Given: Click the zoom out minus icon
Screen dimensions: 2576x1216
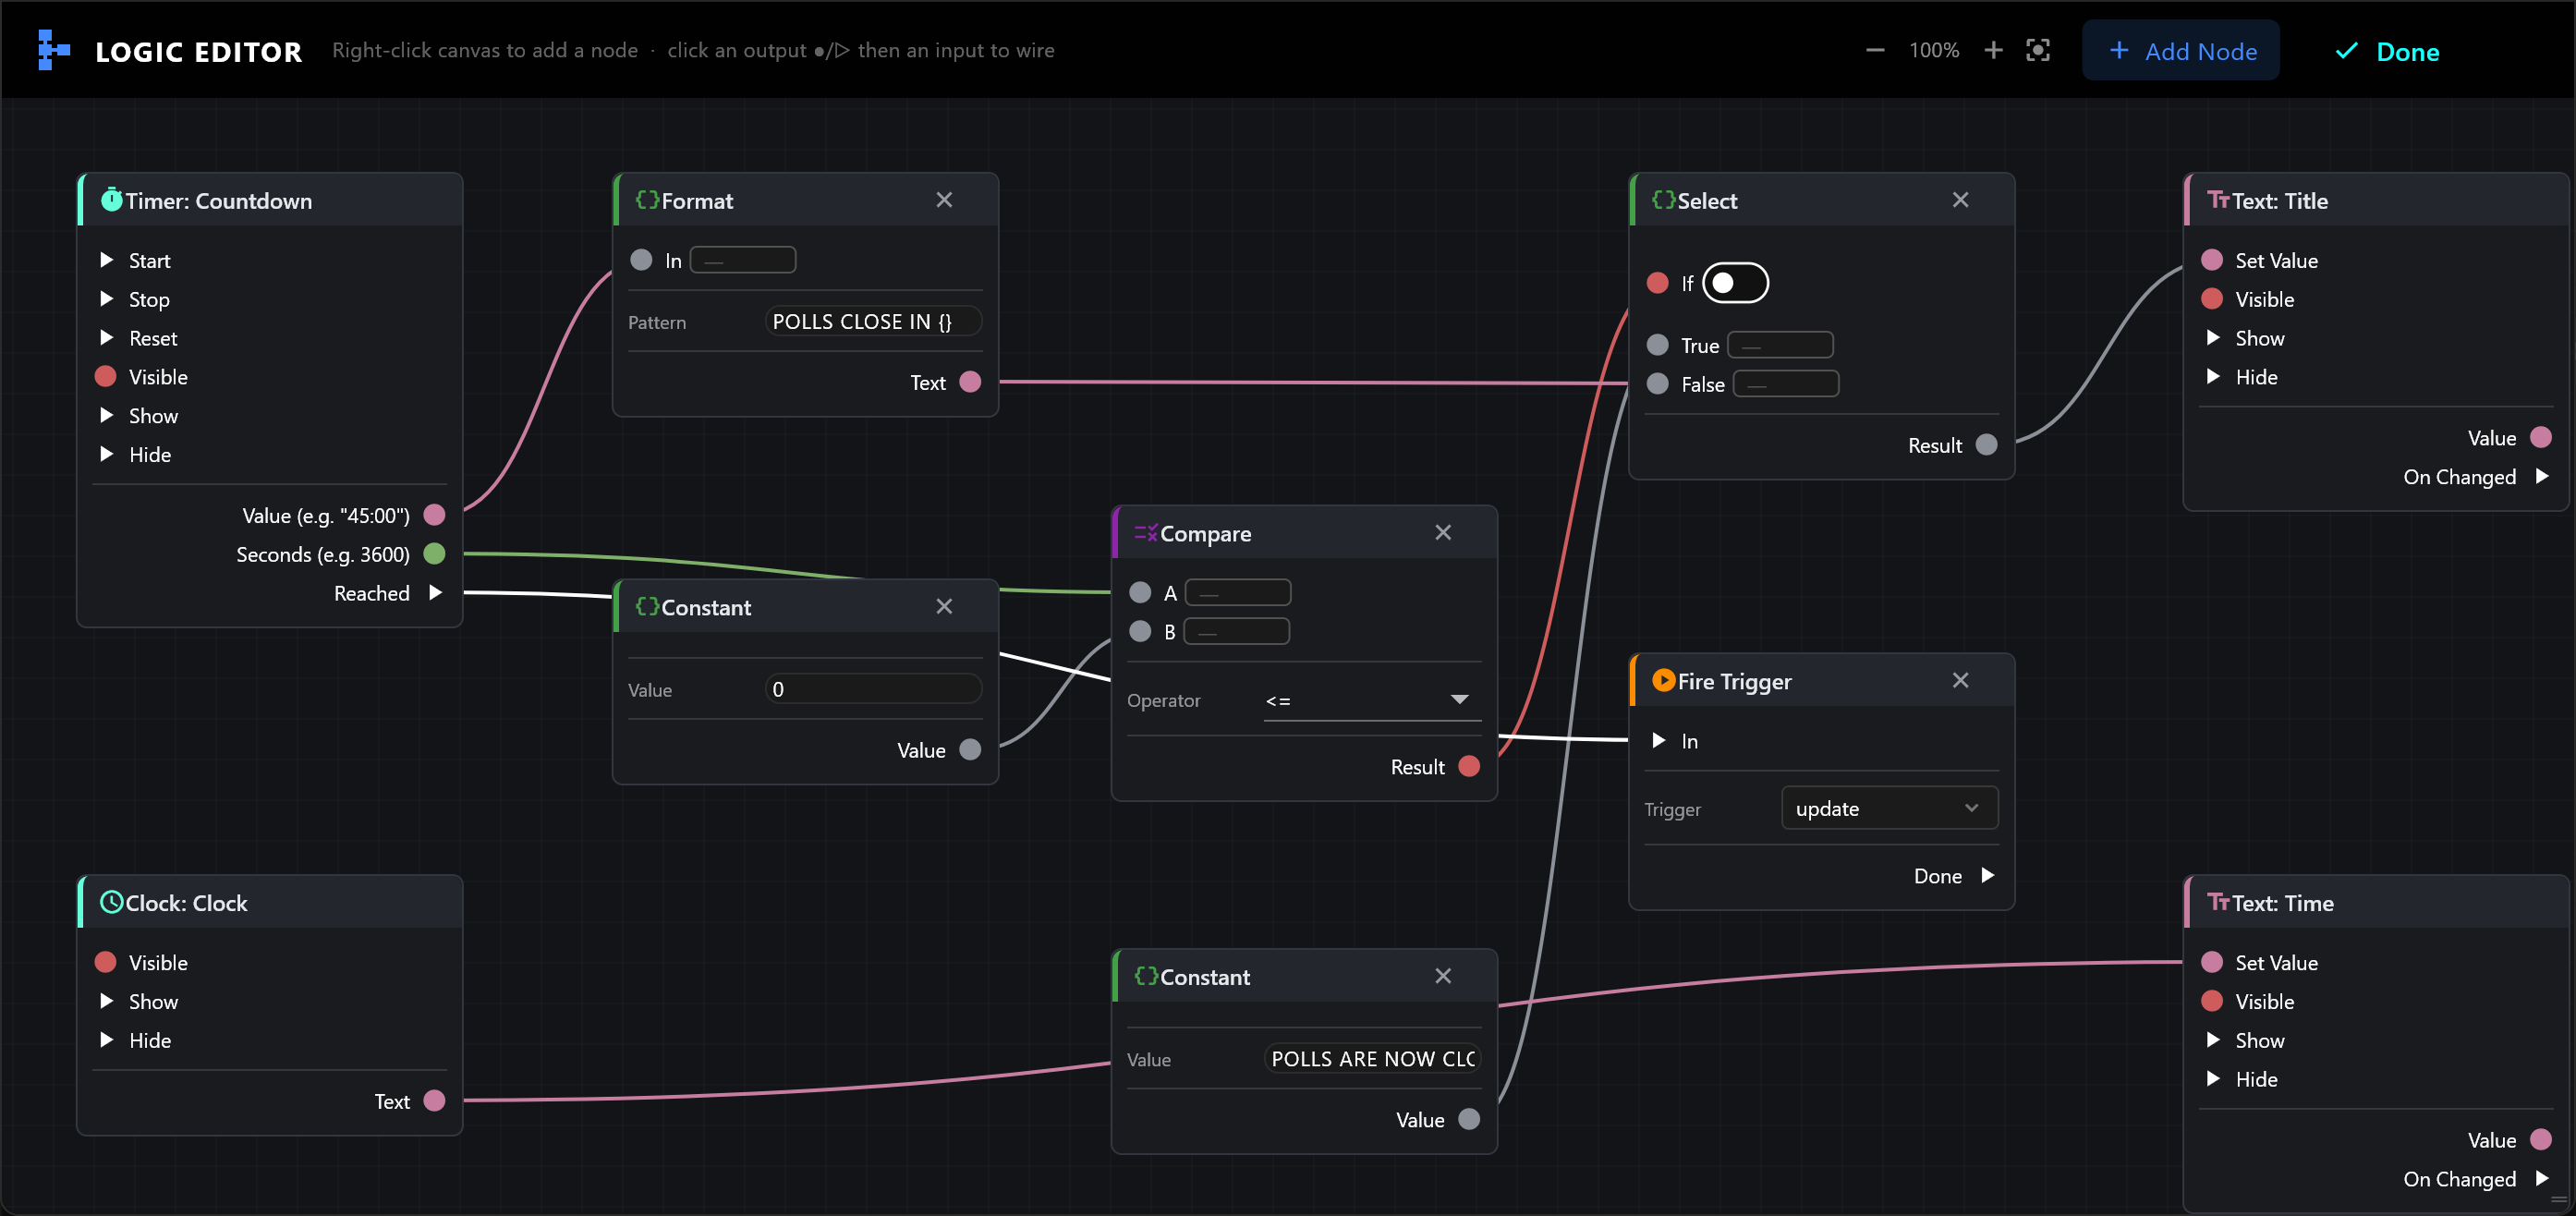Looking at the screenshot, I should tap(1875, 51).
